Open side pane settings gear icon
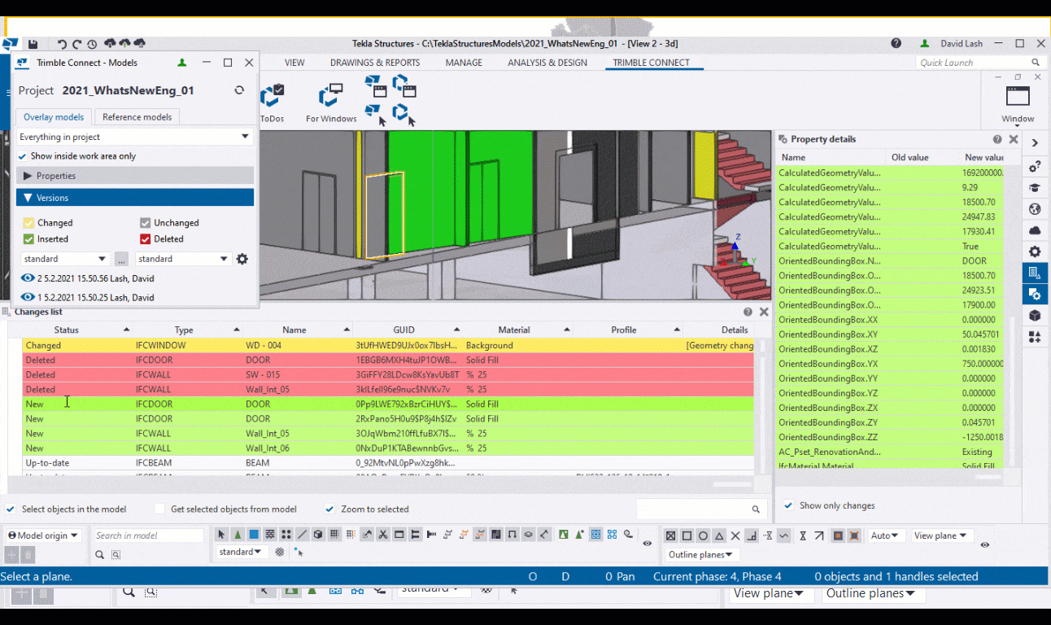1051x625 pixels. (x=1035, y=251)
